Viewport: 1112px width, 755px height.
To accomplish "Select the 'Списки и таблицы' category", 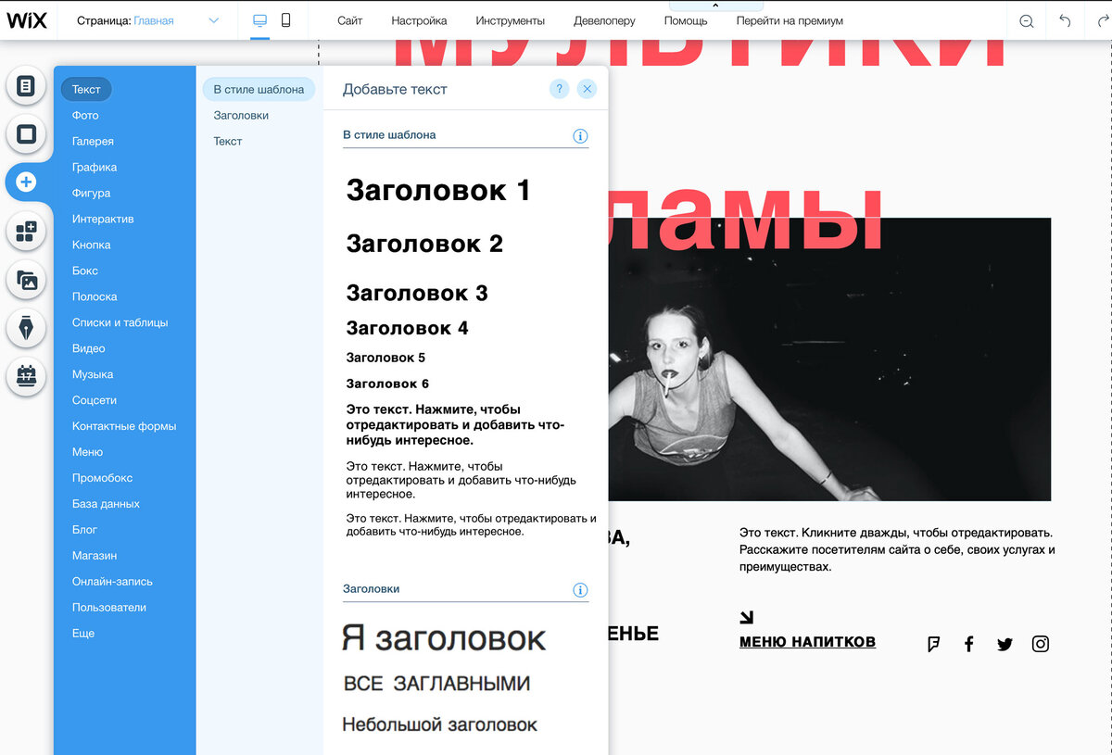I will coord(120,322).
